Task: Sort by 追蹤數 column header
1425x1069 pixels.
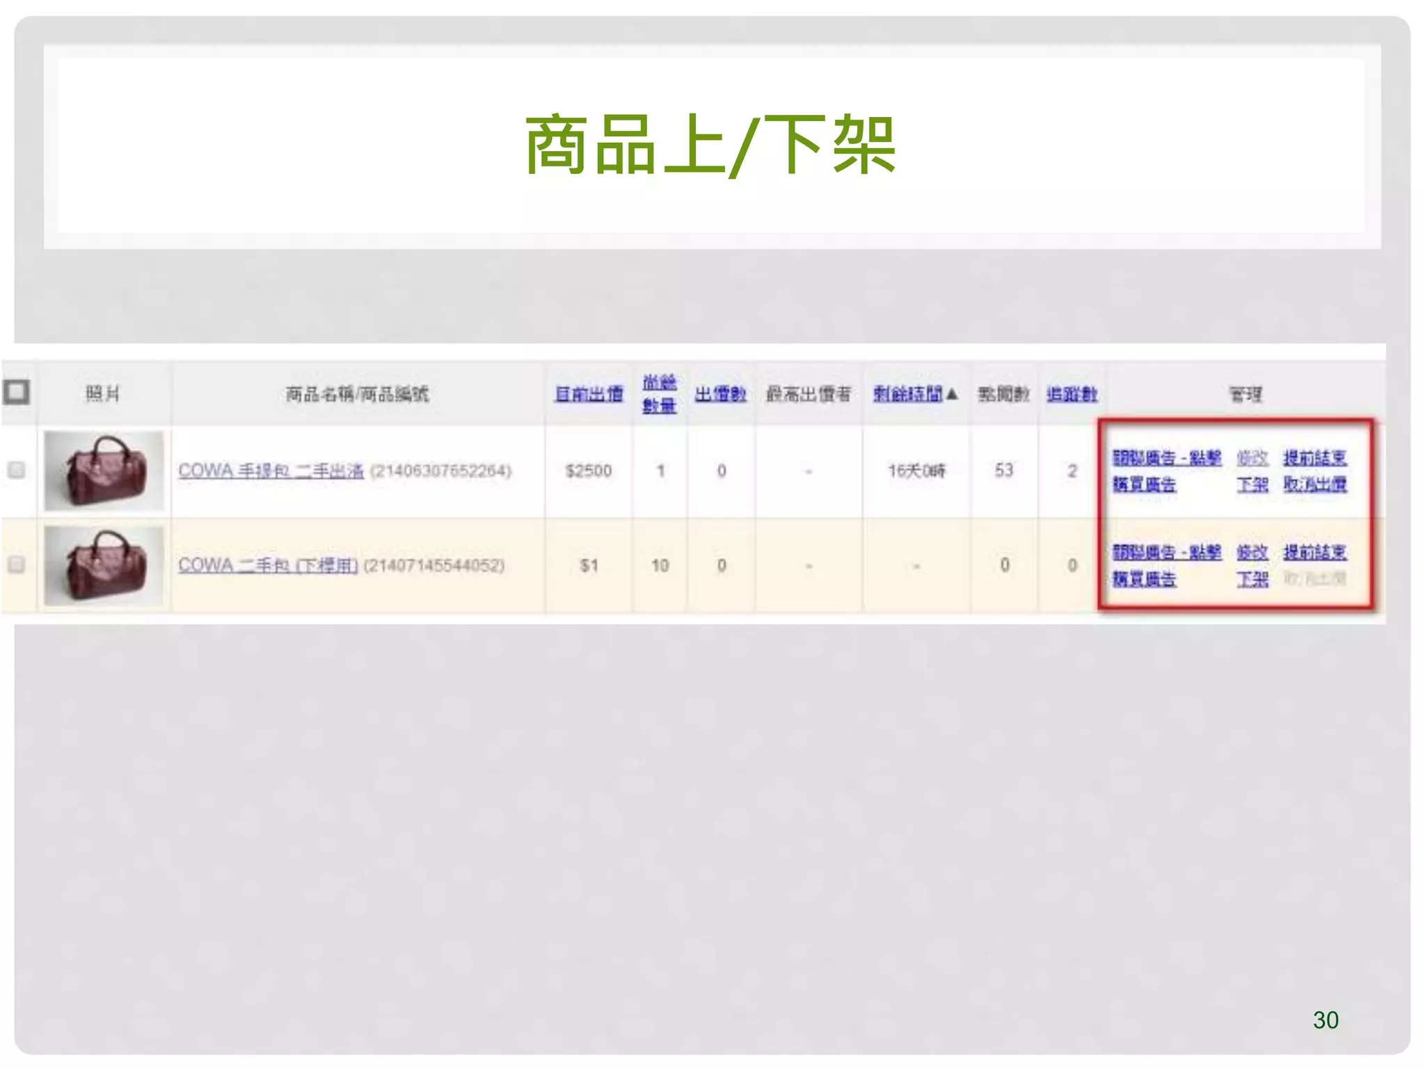Action: (1072, 394)
